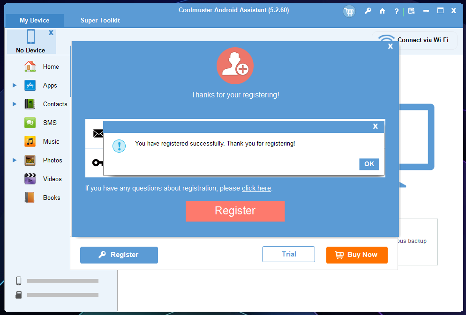The height and width of the screenshot is (315, 466).
Task: Click the red Register button
Action: pyautogui.click(x=235, y=211)
